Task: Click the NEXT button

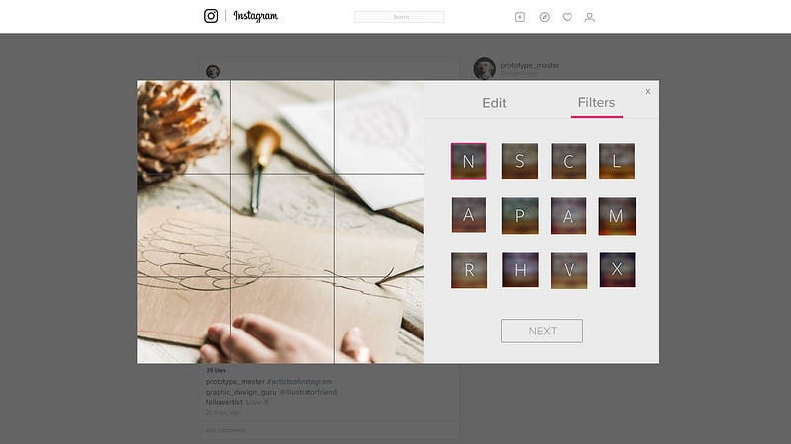Action: tap(542, 331)
